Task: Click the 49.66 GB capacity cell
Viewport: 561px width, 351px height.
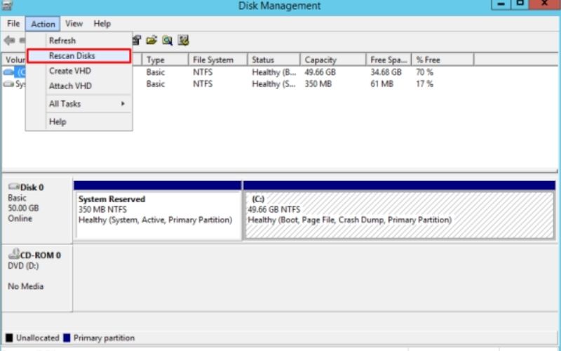Action: 320,72
